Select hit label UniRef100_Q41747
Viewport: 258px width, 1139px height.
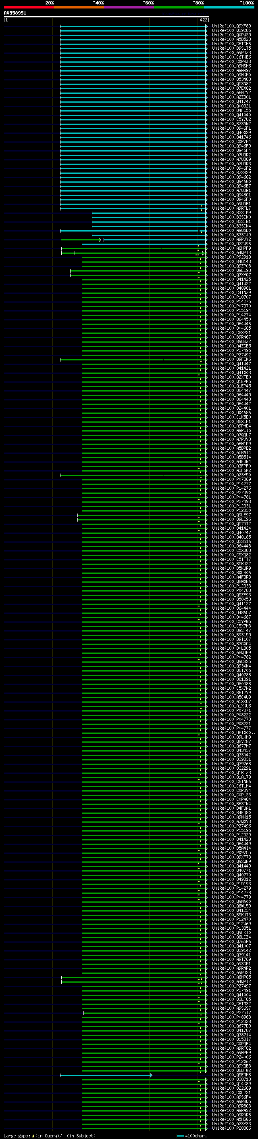point(231,102)
